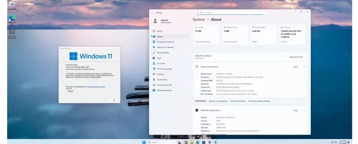Image resolution: width=358 pixels, height=144 pixels.
Task: Select the third desktop shortcut below Edge
Action: coord(12,34)
